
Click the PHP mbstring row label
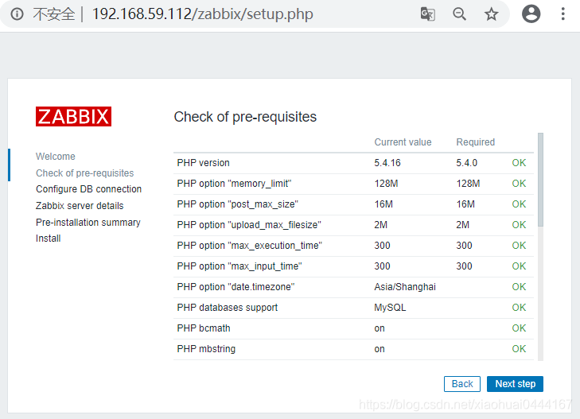[x=206, y=349]
